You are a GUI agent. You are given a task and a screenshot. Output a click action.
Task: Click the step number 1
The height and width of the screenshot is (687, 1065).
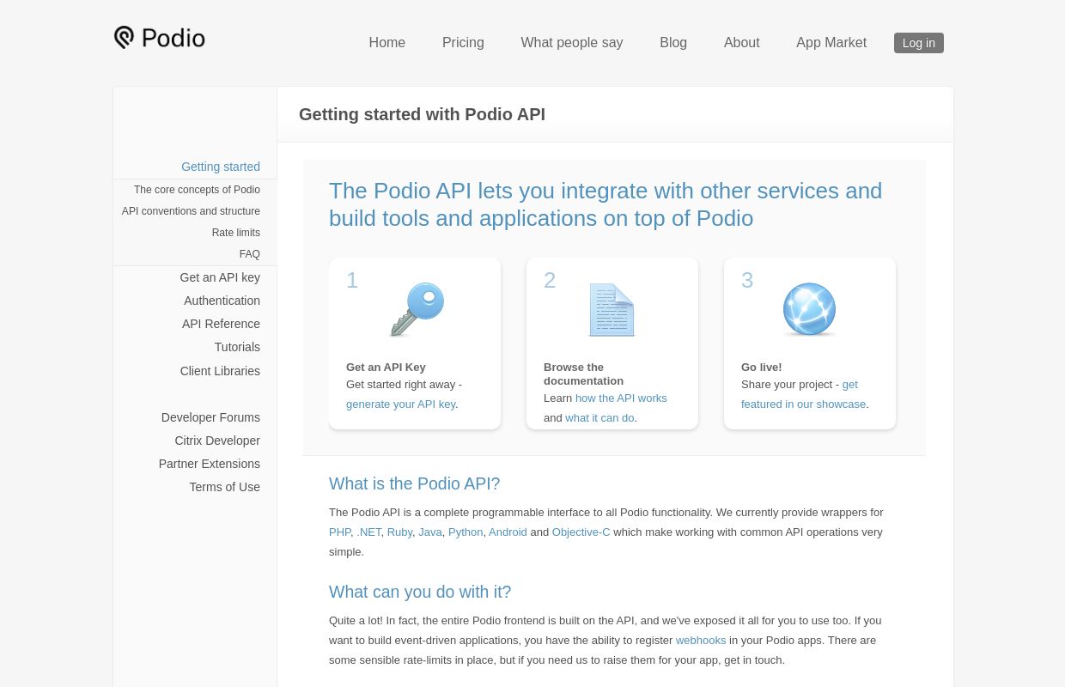click(x=352, y=281)
